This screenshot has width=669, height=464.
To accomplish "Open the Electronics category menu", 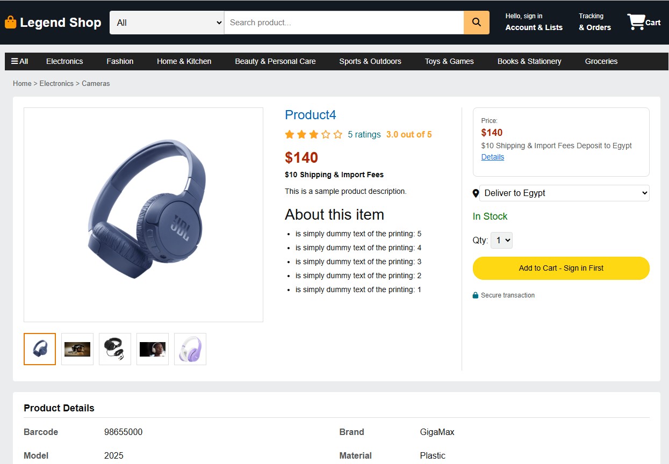I will coord(64,61).
